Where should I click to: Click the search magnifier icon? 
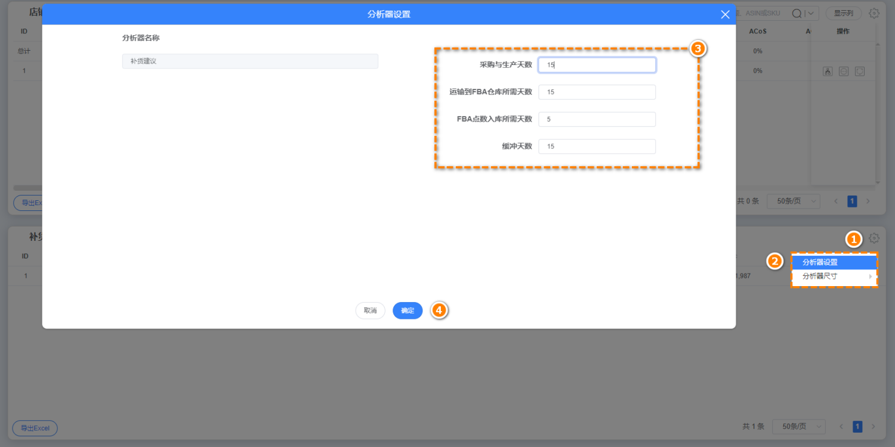pos(797,13)
